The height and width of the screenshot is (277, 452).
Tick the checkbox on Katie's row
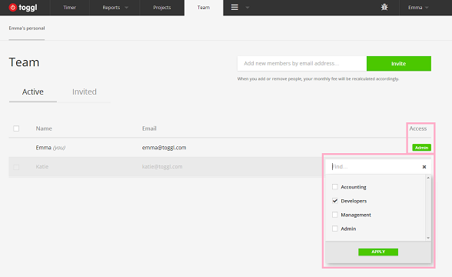(16, 167)
